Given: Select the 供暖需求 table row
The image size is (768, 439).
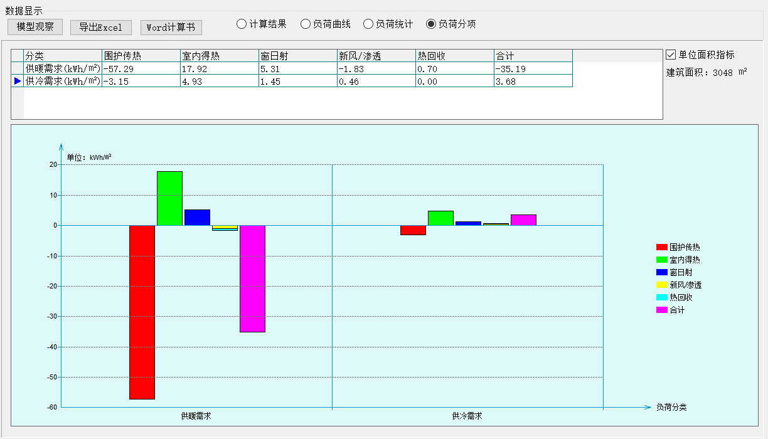Looking at the screenshot, I should pos(63,68).
